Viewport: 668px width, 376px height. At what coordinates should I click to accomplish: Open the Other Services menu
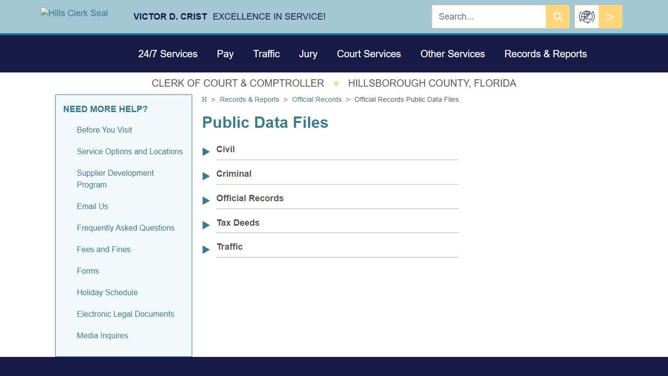[452, 54]
